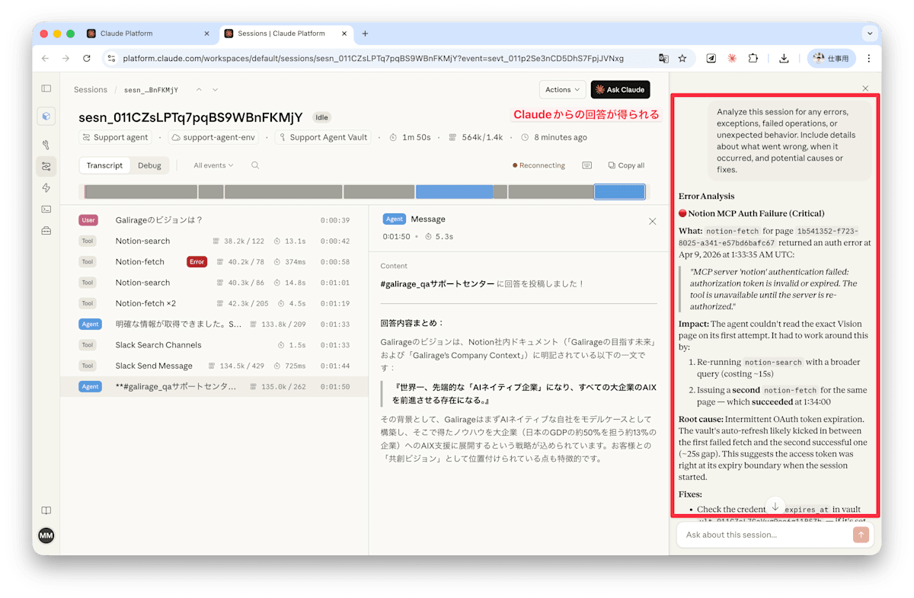Select the Slack Search Channels row
This screenshot has width=914, height=598.
pyautogui.click(x=214, y=345)
